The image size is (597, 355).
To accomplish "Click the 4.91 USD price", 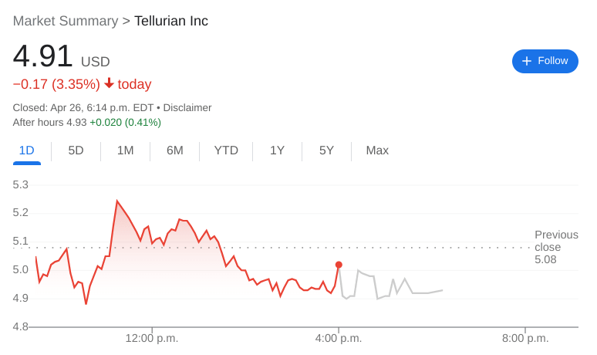I will click(62, 57).
